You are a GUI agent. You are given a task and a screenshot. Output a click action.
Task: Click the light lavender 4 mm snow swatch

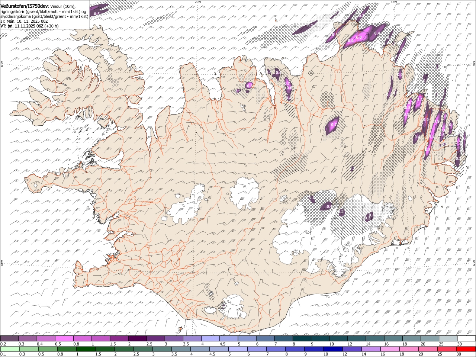click(210, 339)
